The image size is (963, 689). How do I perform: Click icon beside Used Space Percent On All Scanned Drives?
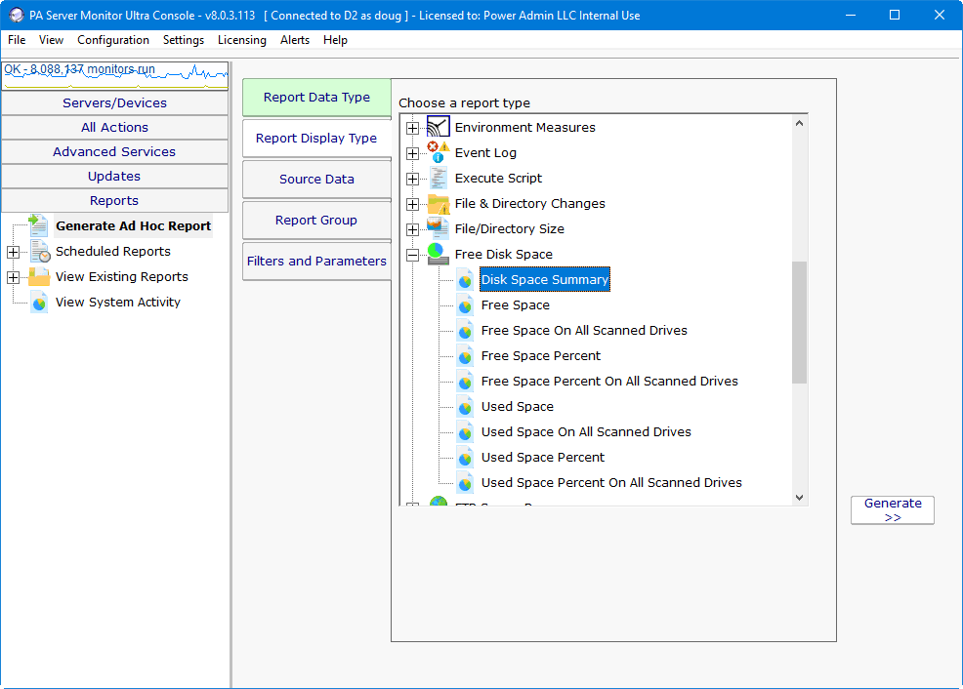tap(465, 483)
